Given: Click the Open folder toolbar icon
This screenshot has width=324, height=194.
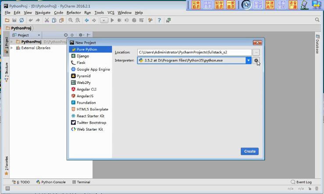Looking at the screenshot, I should 7,20.
